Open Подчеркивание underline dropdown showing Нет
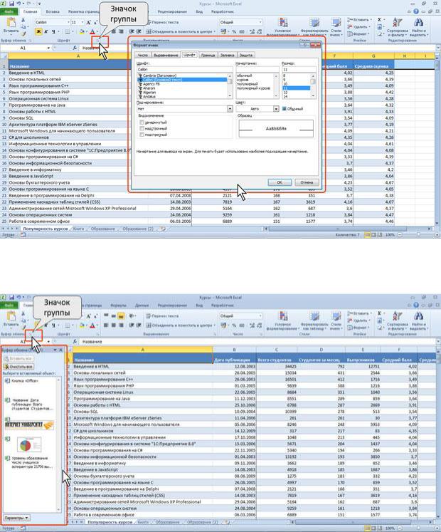 point(230,109)
